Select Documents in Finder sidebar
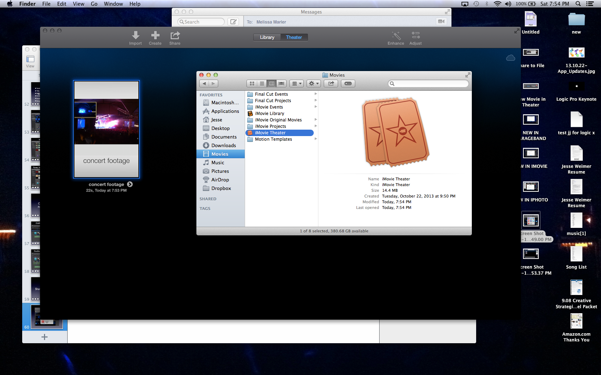This screenshot has width=601, height=375. (221, 137)
